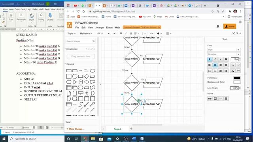Select the actor stick figure shape

click(87, 93)
